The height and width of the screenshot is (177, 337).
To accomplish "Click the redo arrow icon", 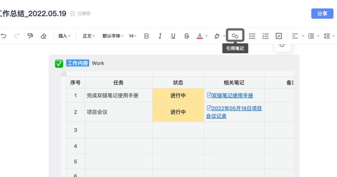I will coord(17,36).
